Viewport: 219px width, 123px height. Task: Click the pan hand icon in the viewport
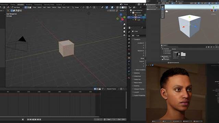coord(124,28)
